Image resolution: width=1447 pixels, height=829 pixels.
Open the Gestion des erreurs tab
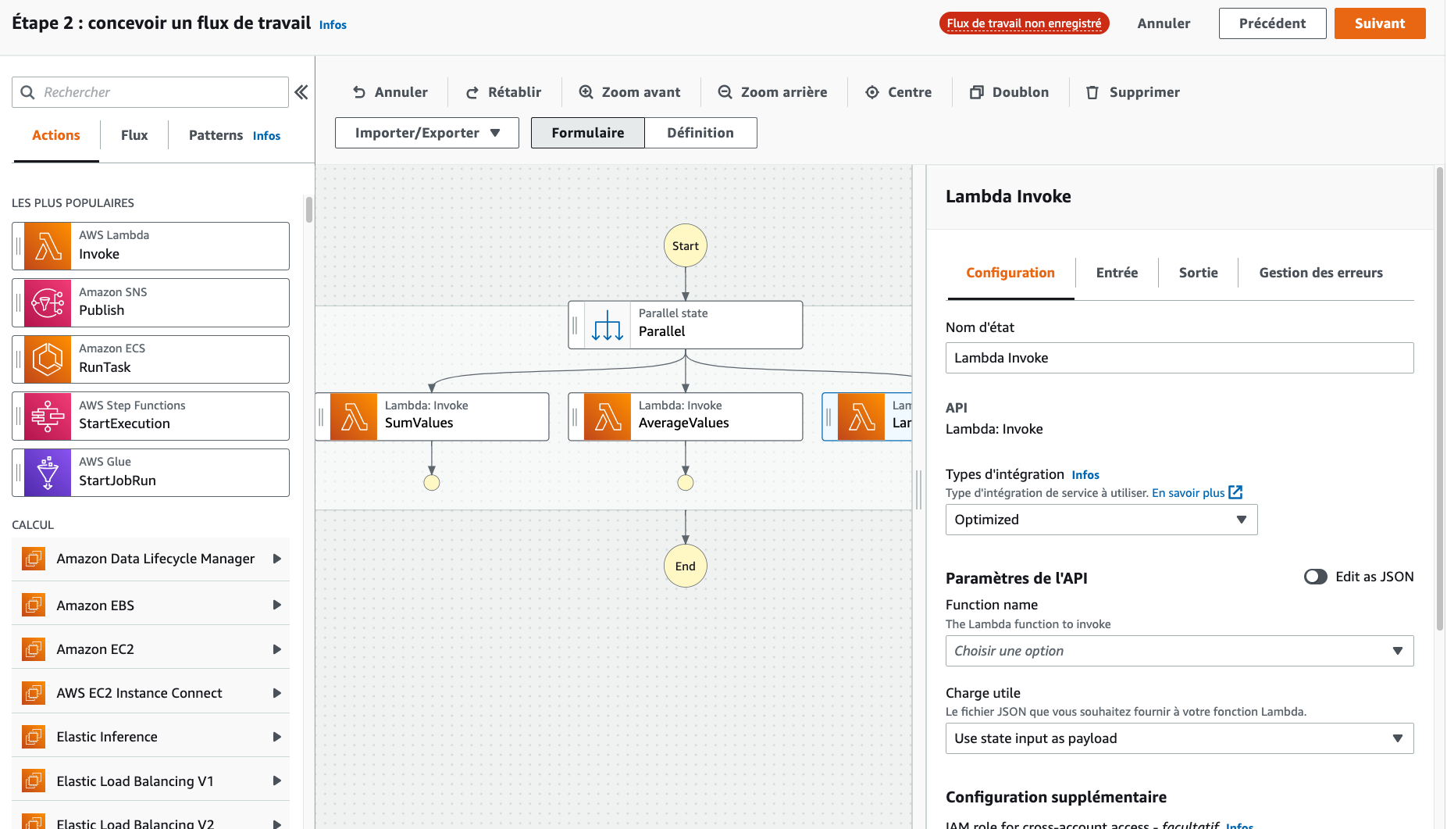point(1320,273)
